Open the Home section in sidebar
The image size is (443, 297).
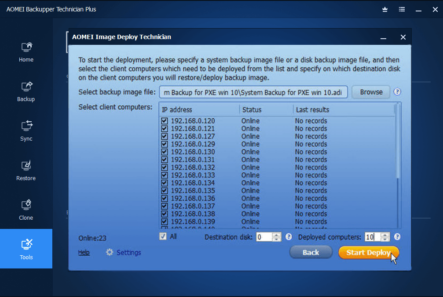tap(26, 52)
